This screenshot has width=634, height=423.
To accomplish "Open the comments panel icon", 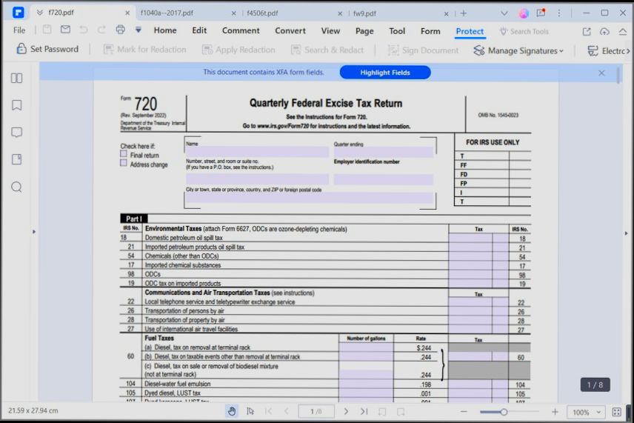I will 16,133.
